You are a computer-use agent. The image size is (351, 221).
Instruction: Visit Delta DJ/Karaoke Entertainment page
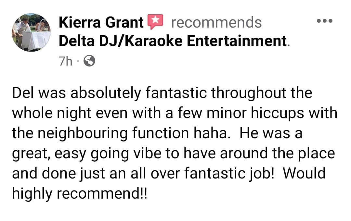pos(173,41)
